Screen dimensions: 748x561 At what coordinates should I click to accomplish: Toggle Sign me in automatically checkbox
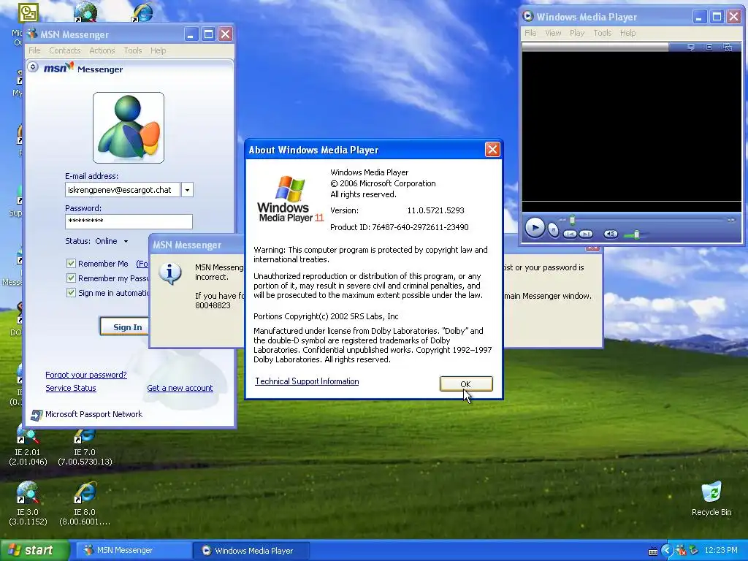pyautogui.click(x=71, y=292)
